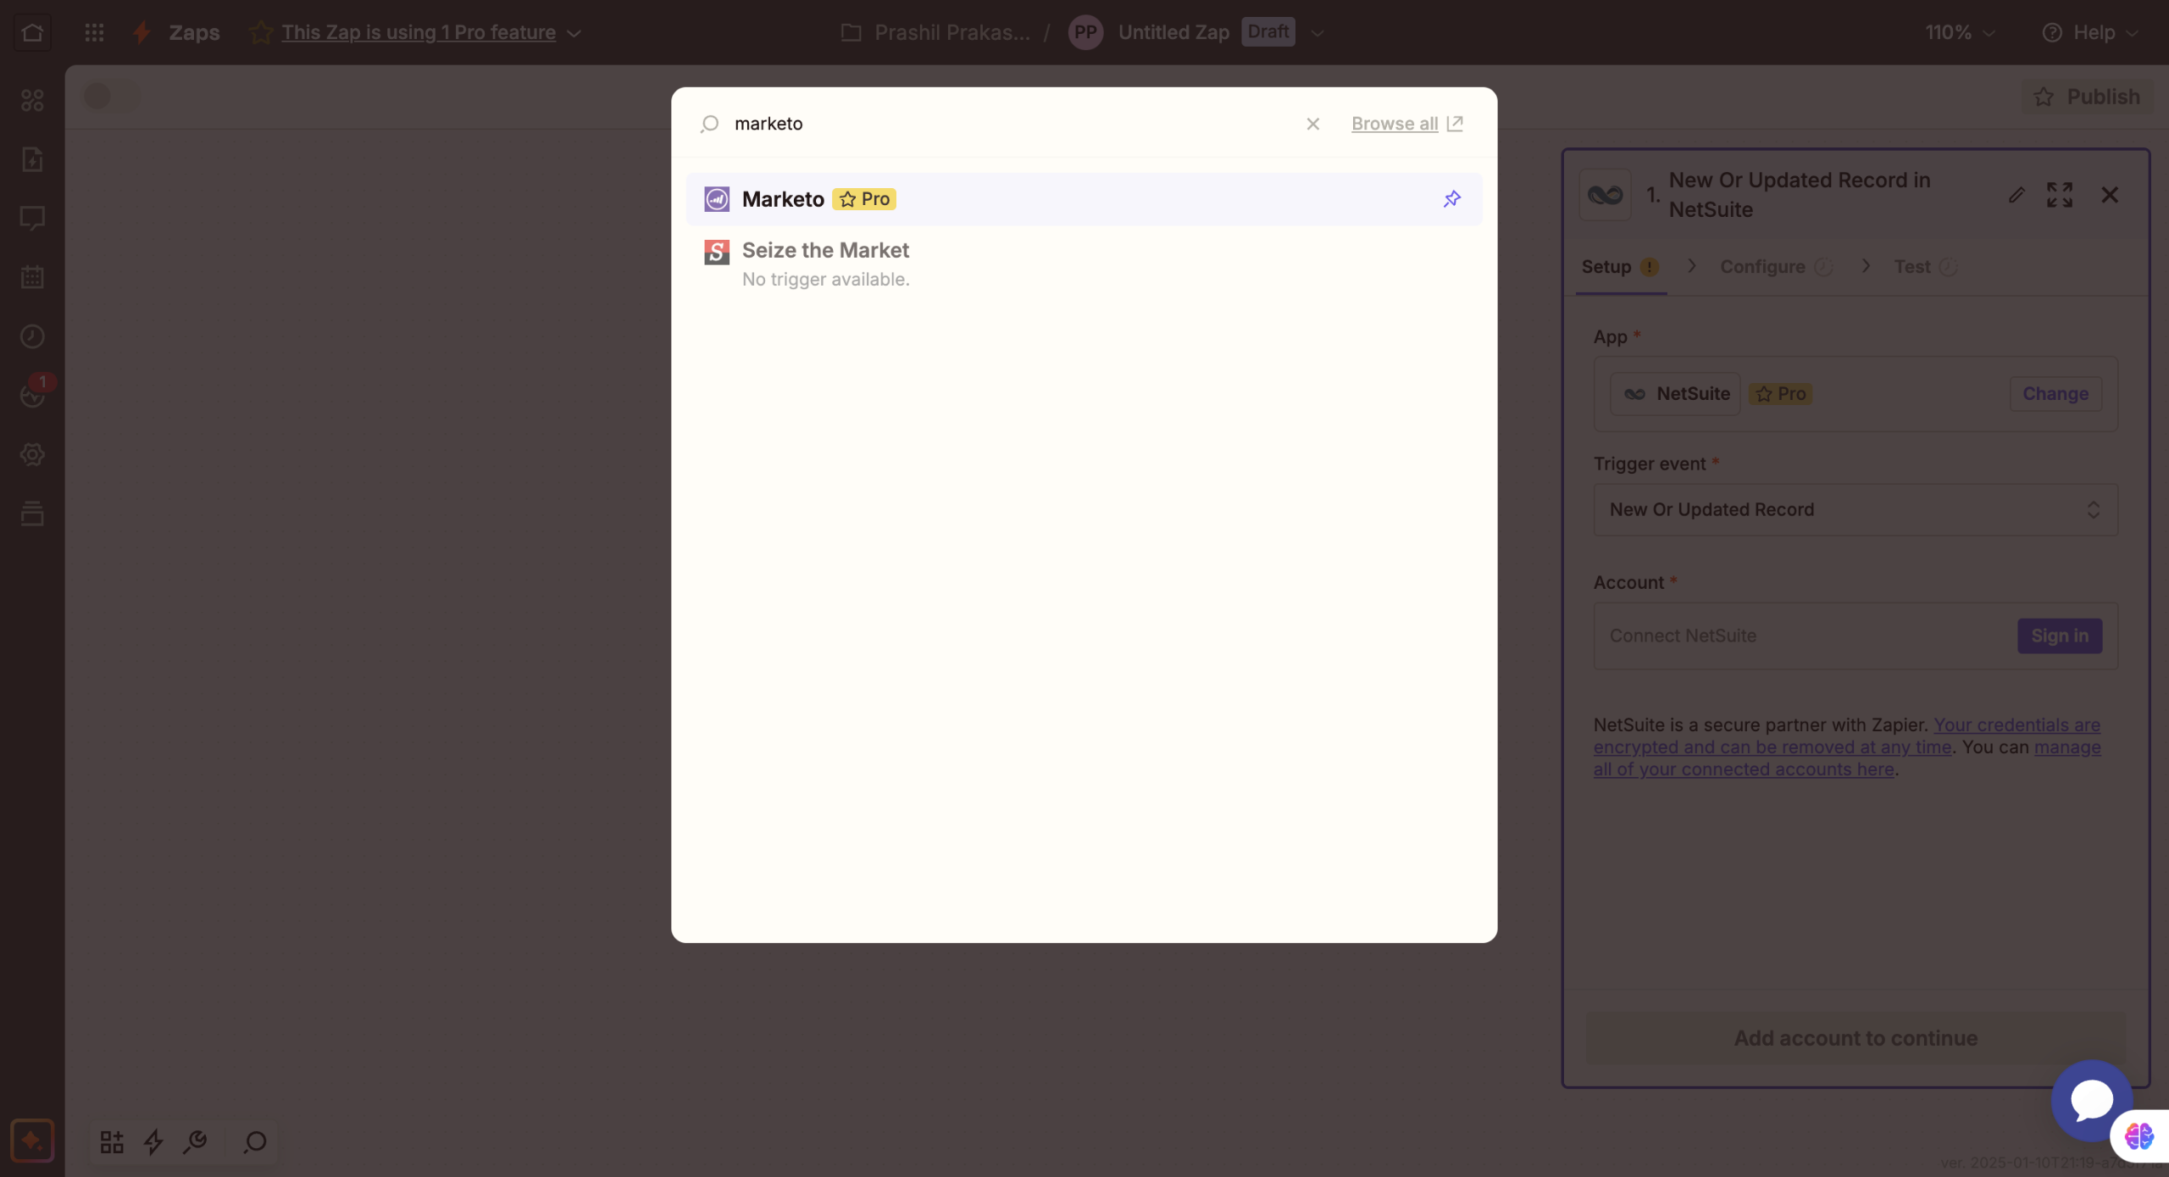Open the calendar/tables icon in sidebar
The image size is (2169, 1177).
32,277
